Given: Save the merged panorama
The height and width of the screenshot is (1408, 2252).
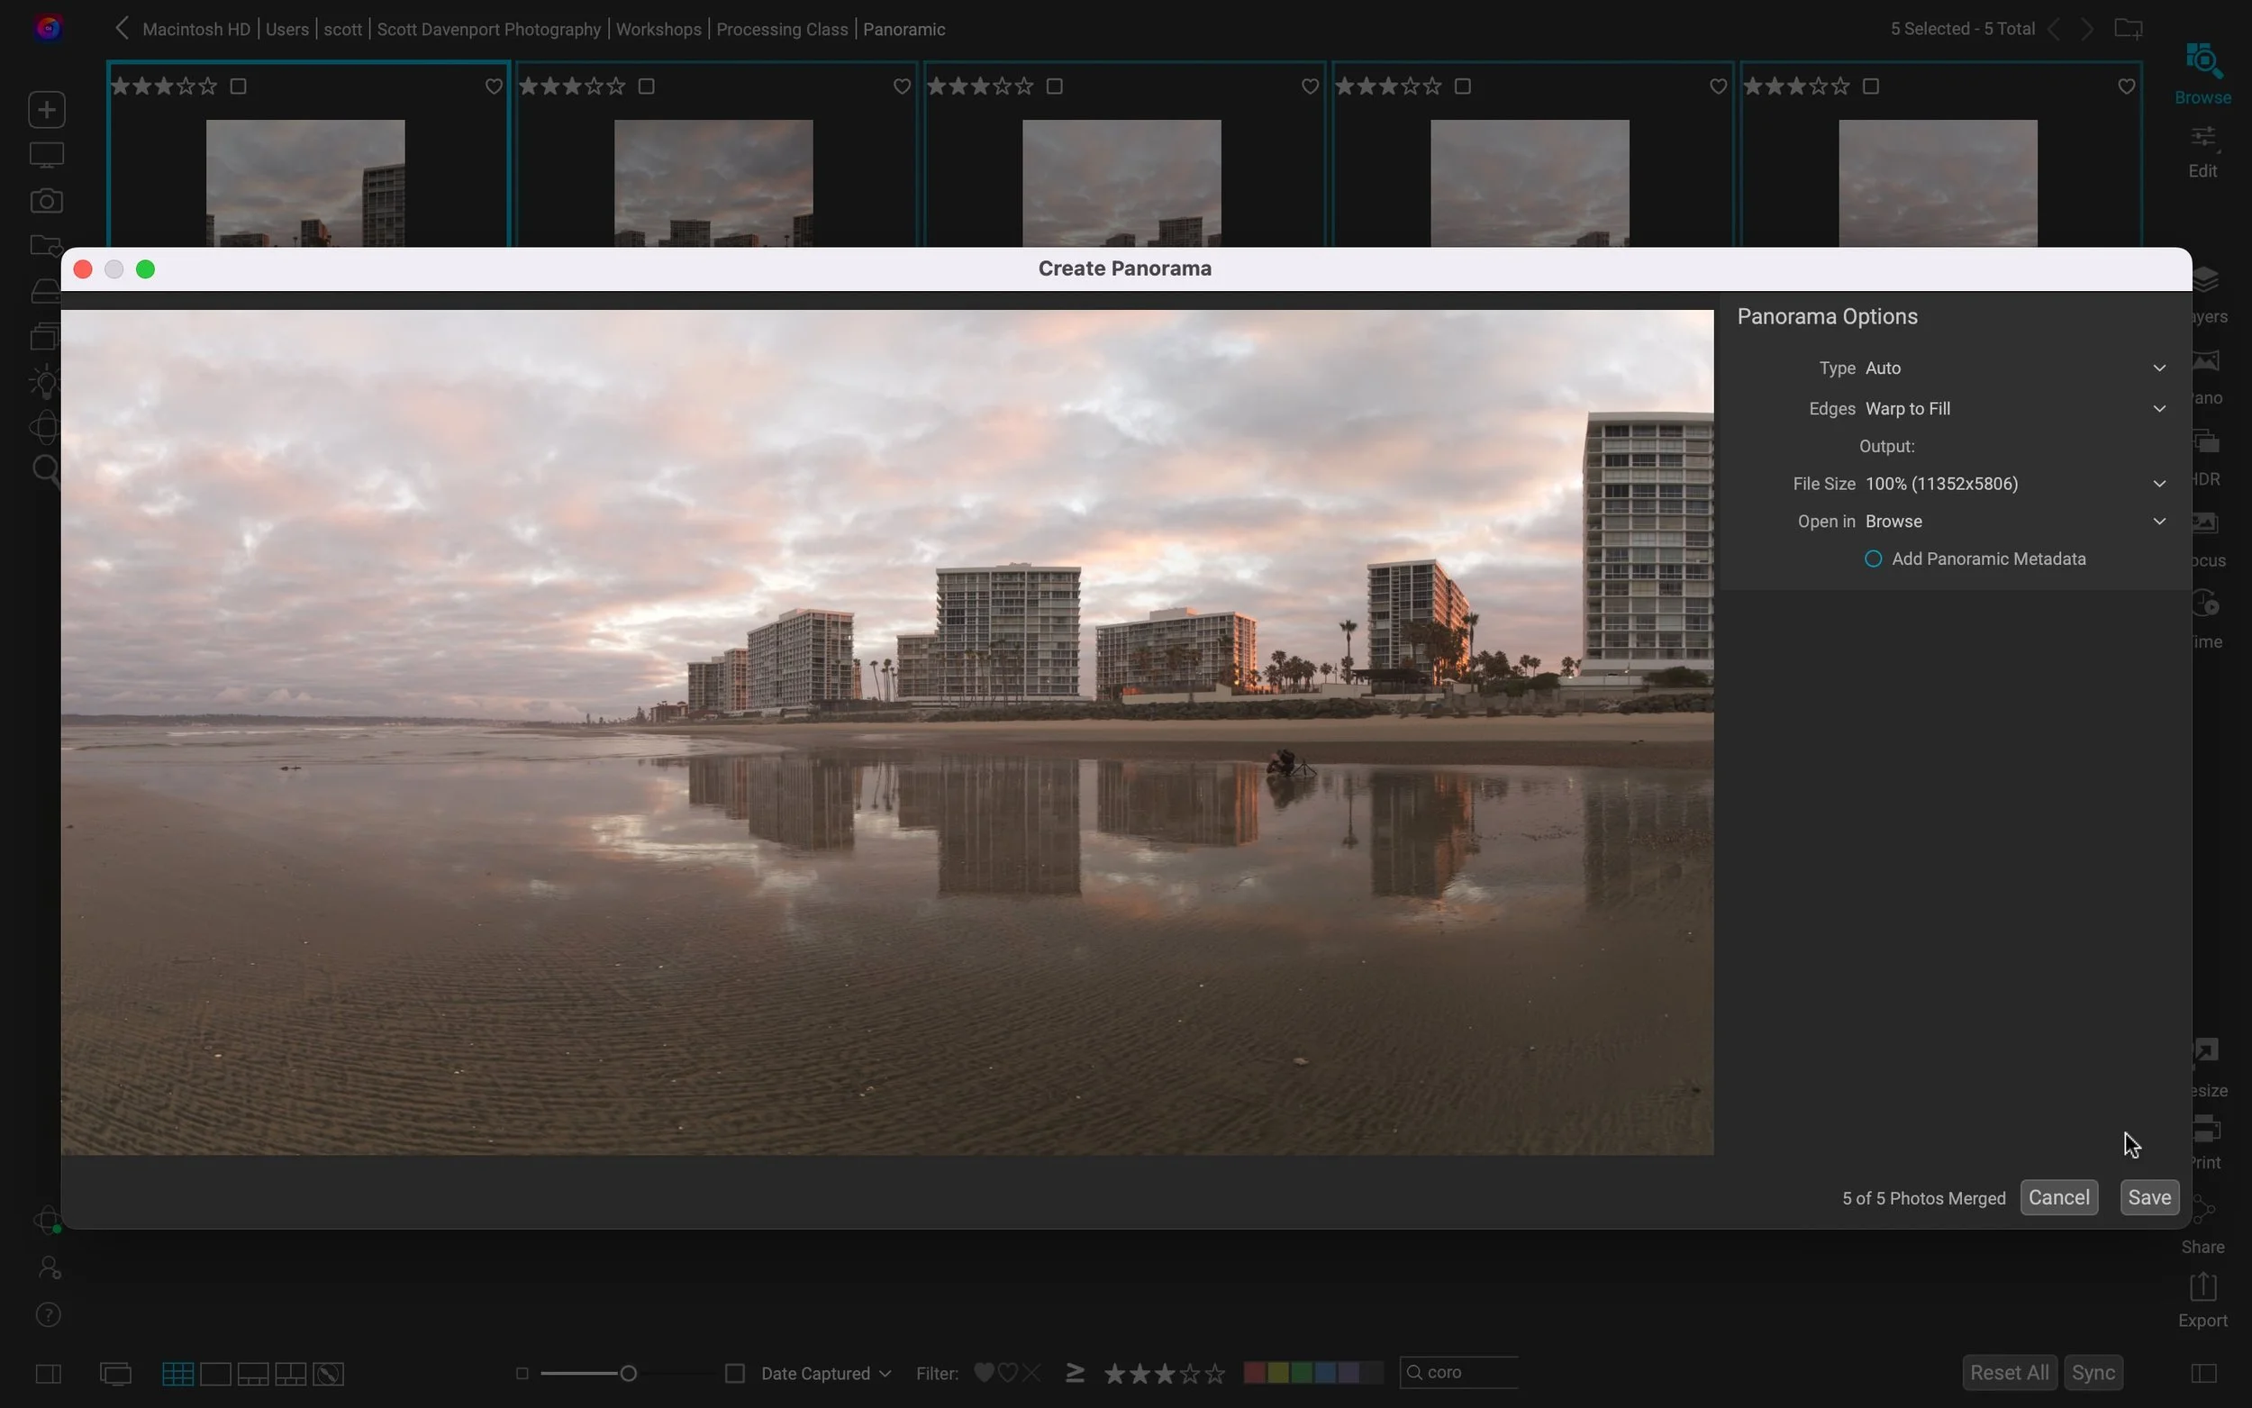Looking at the screenshot, I should [2148, 1196].
